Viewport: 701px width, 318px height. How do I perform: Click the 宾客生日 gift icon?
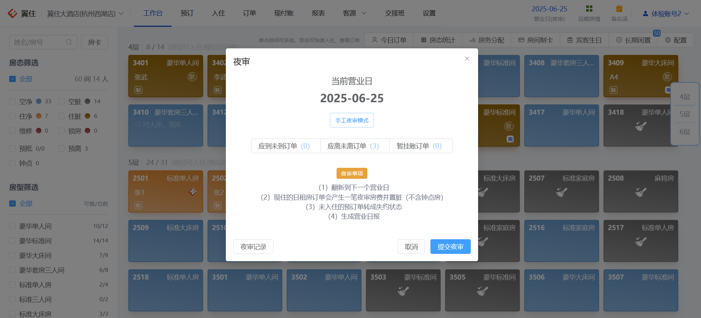(x=570, y=40)
